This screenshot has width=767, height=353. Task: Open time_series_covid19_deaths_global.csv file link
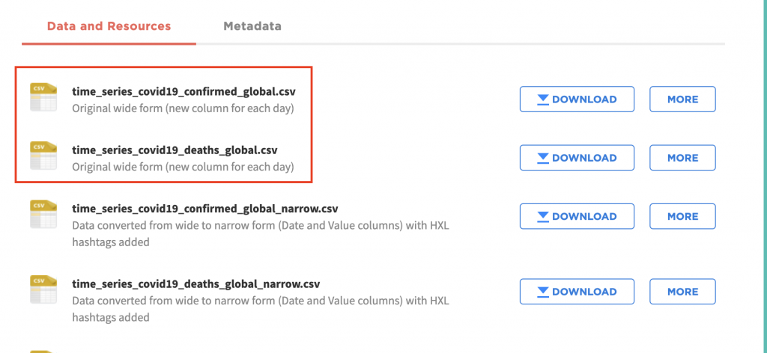click(x=175, y=150)
